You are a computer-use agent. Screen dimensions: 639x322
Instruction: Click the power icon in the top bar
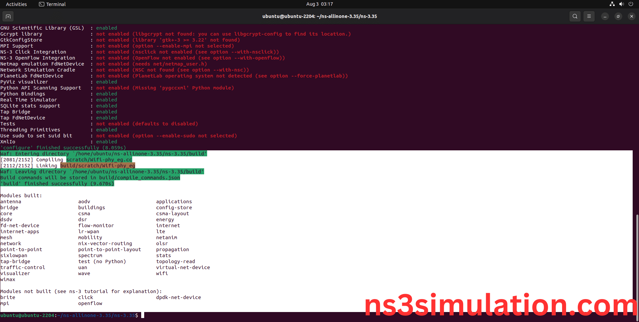pyautogui.click(x=631, y=4)
